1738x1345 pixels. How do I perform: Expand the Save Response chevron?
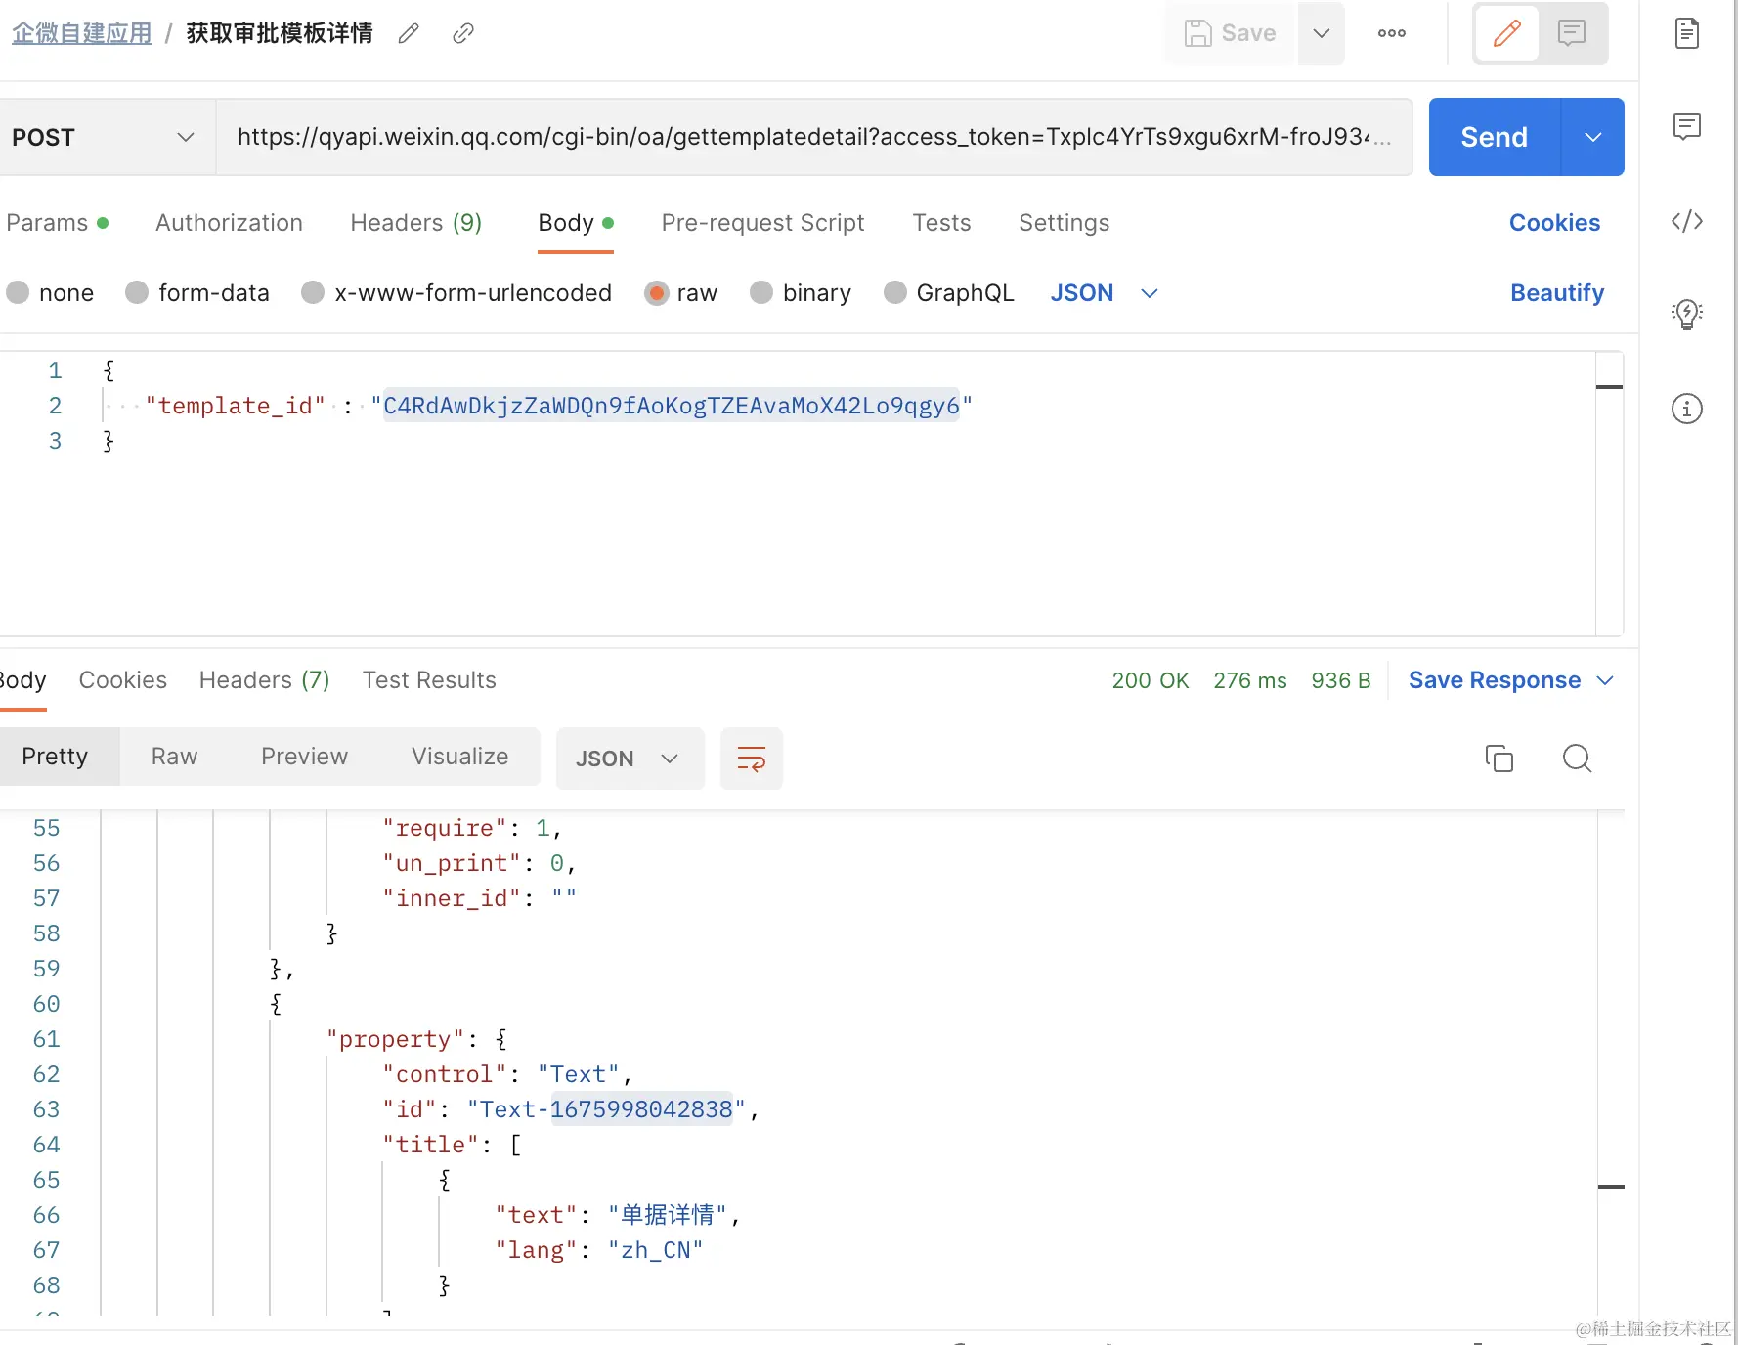1605,680
